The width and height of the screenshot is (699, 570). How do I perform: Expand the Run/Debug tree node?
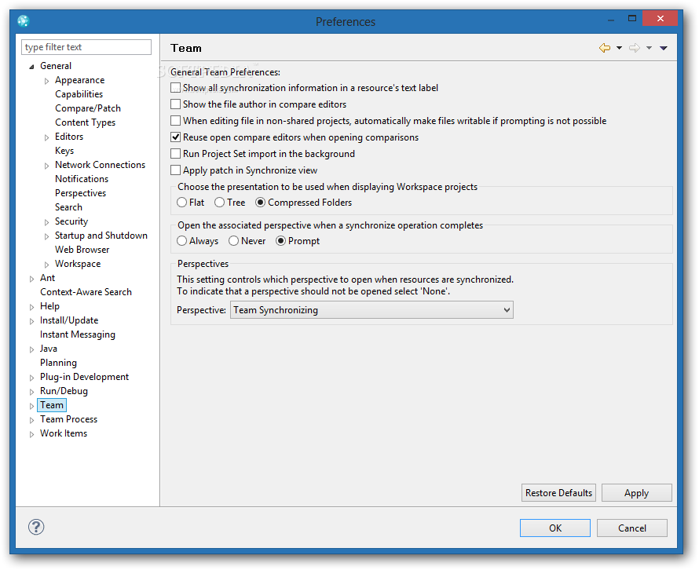(x=31, y=393)
